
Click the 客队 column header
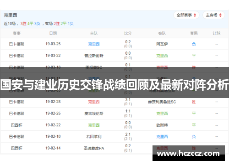[162, 33]
